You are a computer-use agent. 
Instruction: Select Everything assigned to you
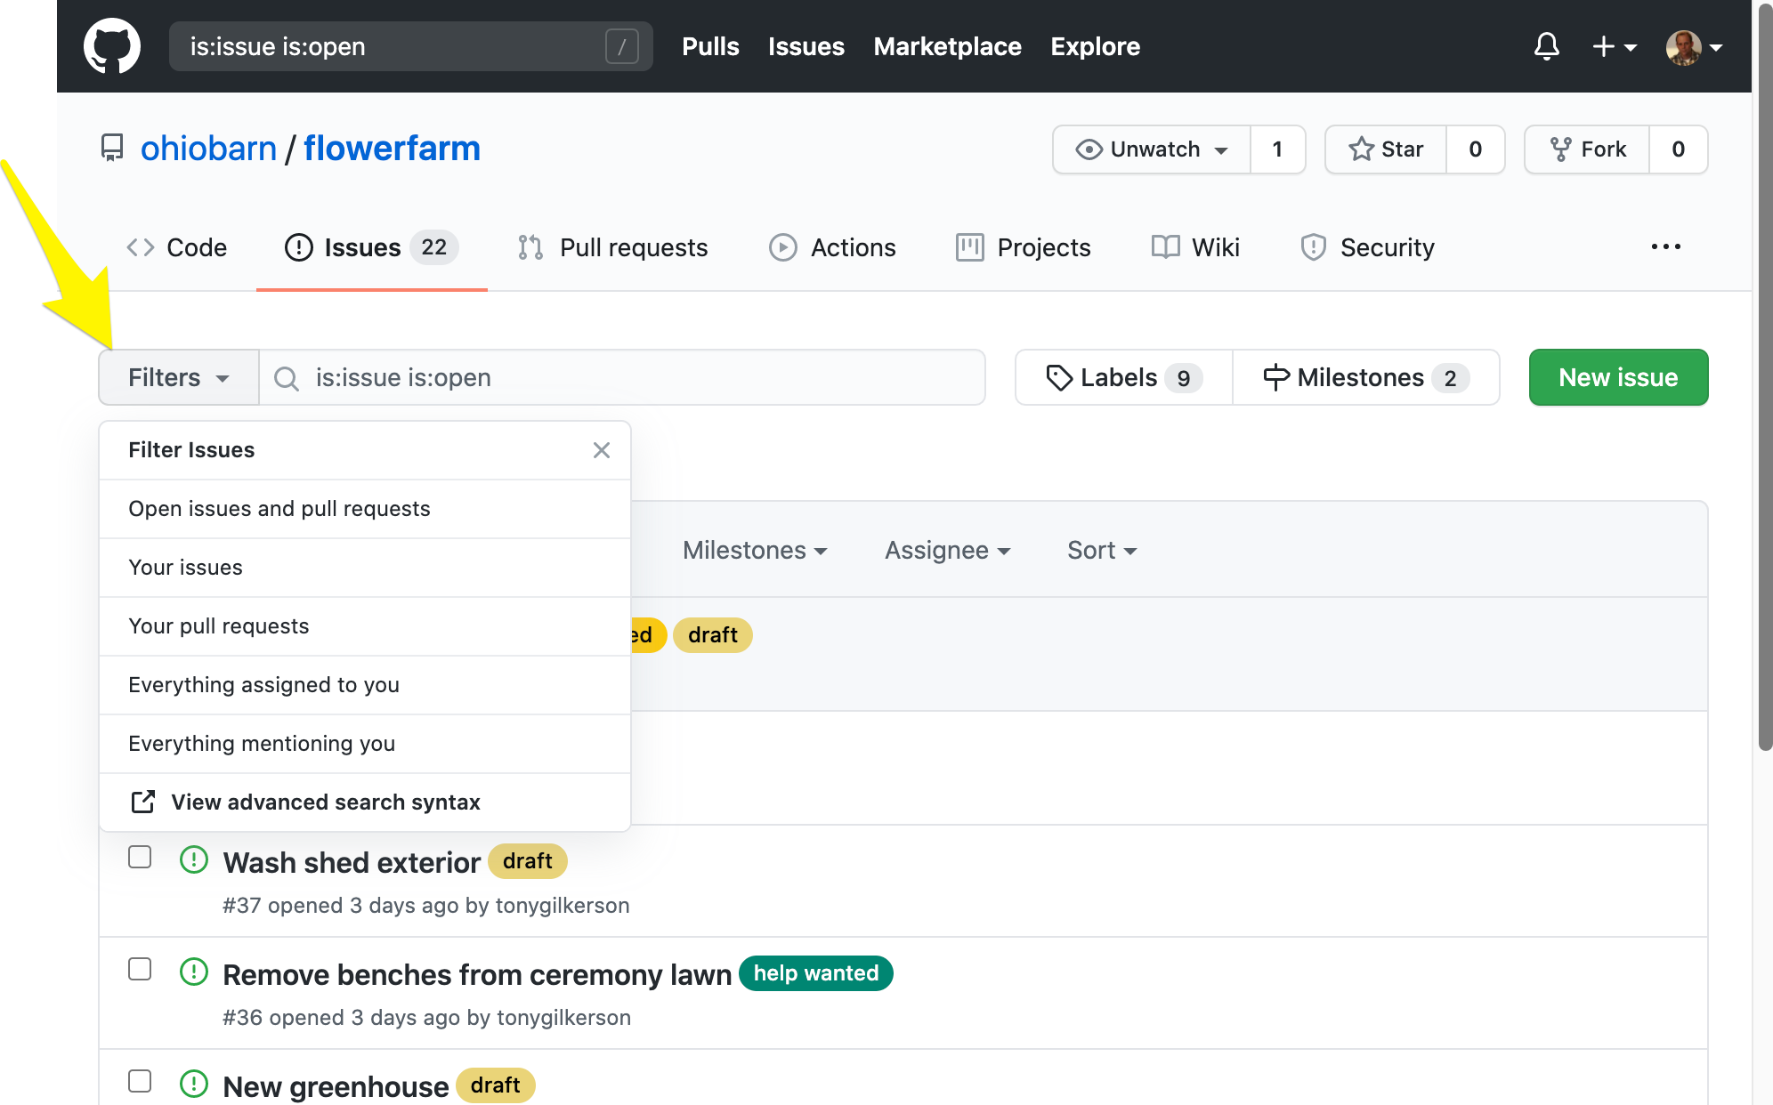click(x=365, y=685)
